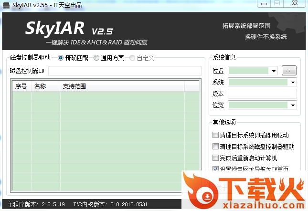
Task: Click the IAR内核版本: 2.0.2013.0531 status text
Action: click(110, 204)
